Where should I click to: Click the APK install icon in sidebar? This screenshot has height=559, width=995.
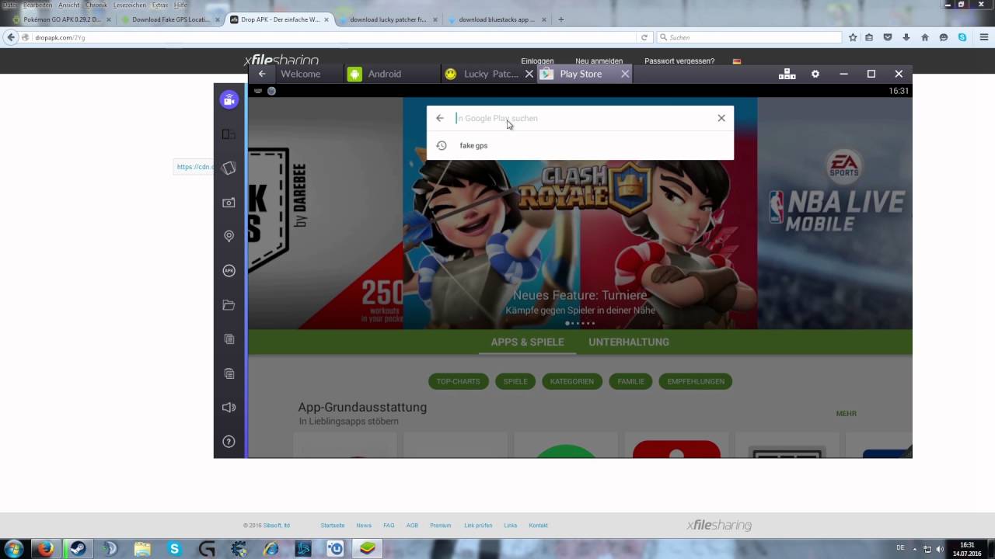click(229, 271)
